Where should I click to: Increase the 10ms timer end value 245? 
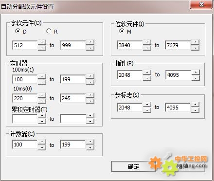coord(90,95)
